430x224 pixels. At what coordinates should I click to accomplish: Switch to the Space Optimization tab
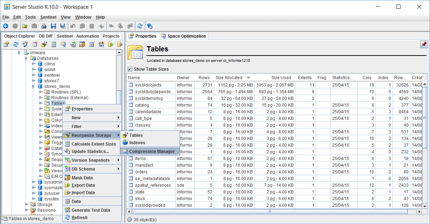184,36
